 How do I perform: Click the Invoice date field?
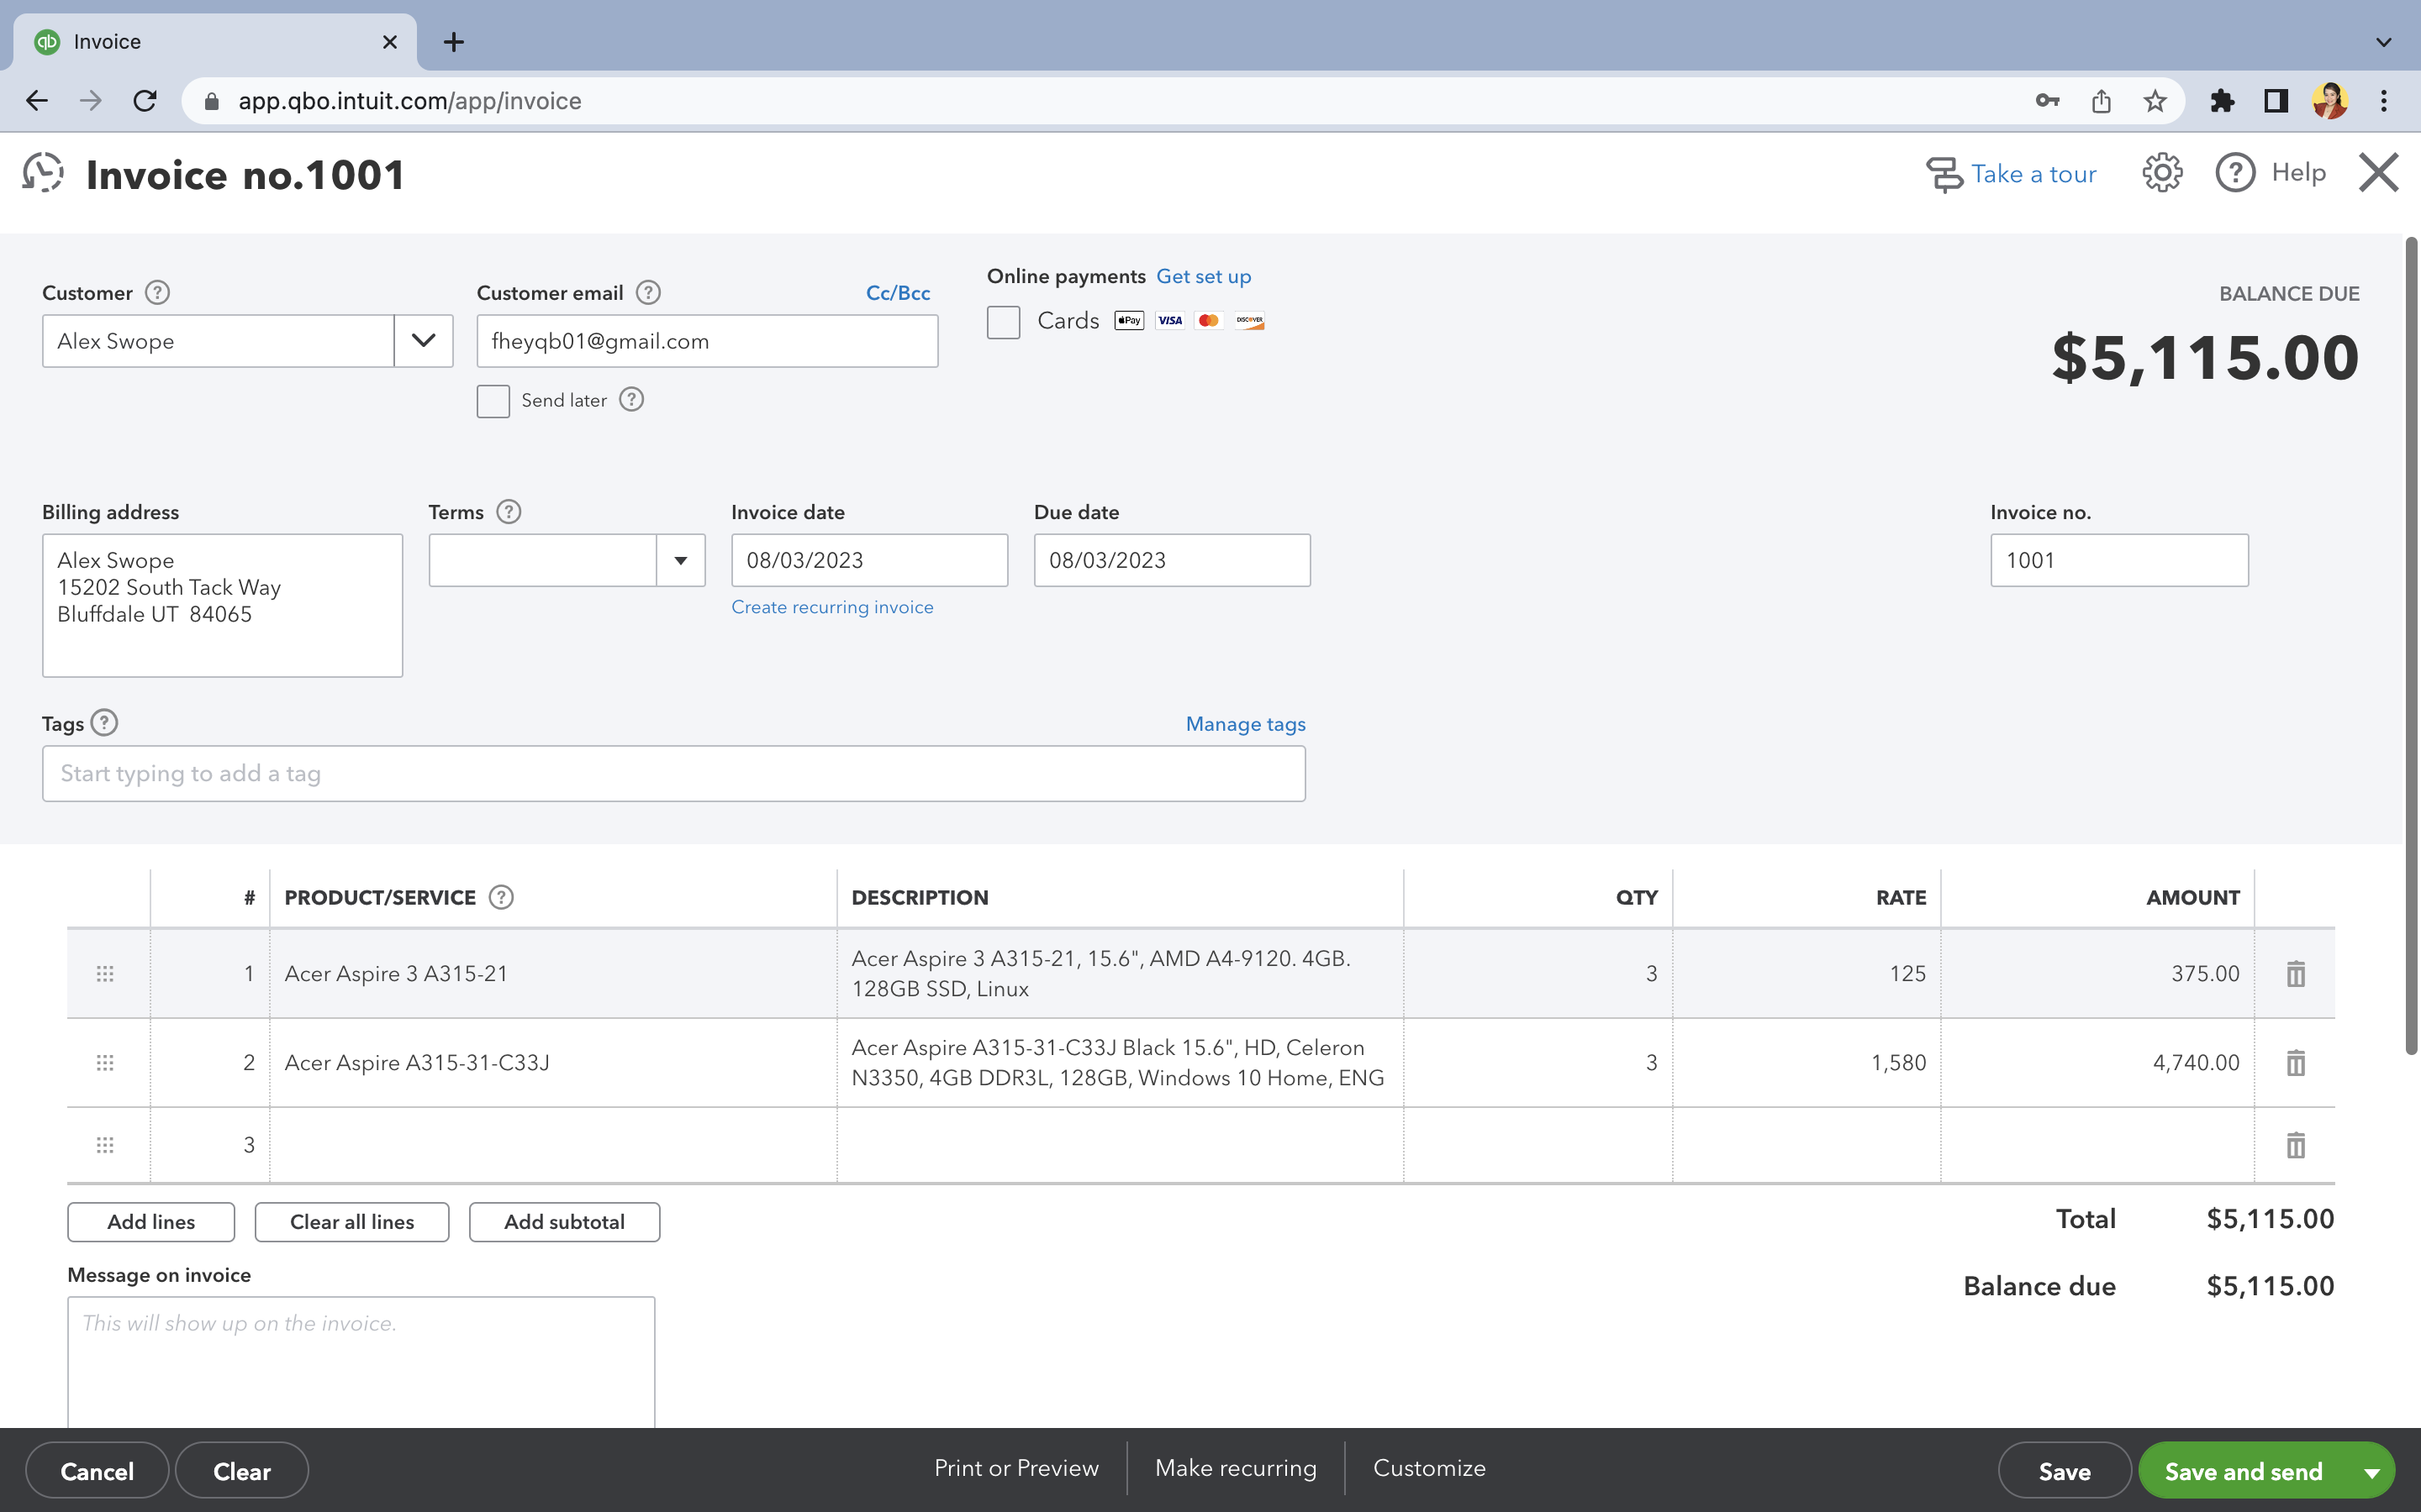tap(868, 560)
